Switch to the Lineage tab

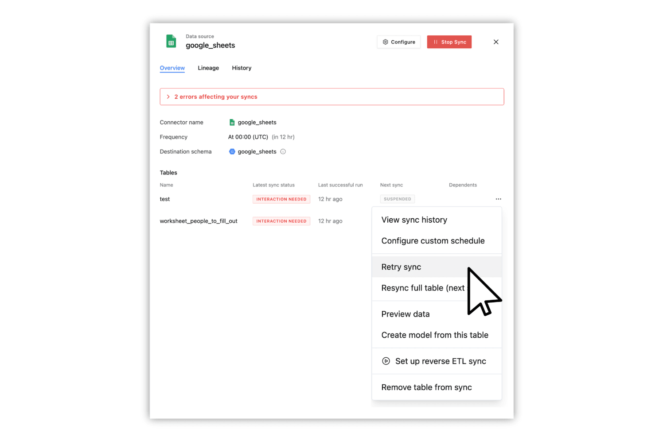click(208, 68)
